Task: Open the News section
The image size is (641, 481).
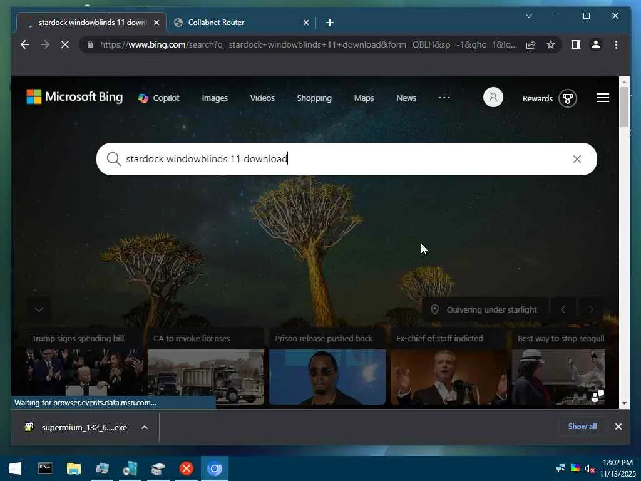Action: click(406, 98)
